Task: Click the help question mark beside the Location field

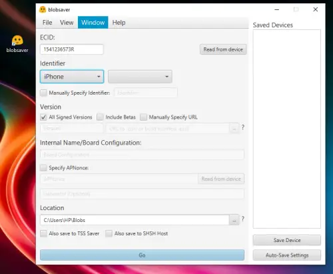Action: pos(243,219)
